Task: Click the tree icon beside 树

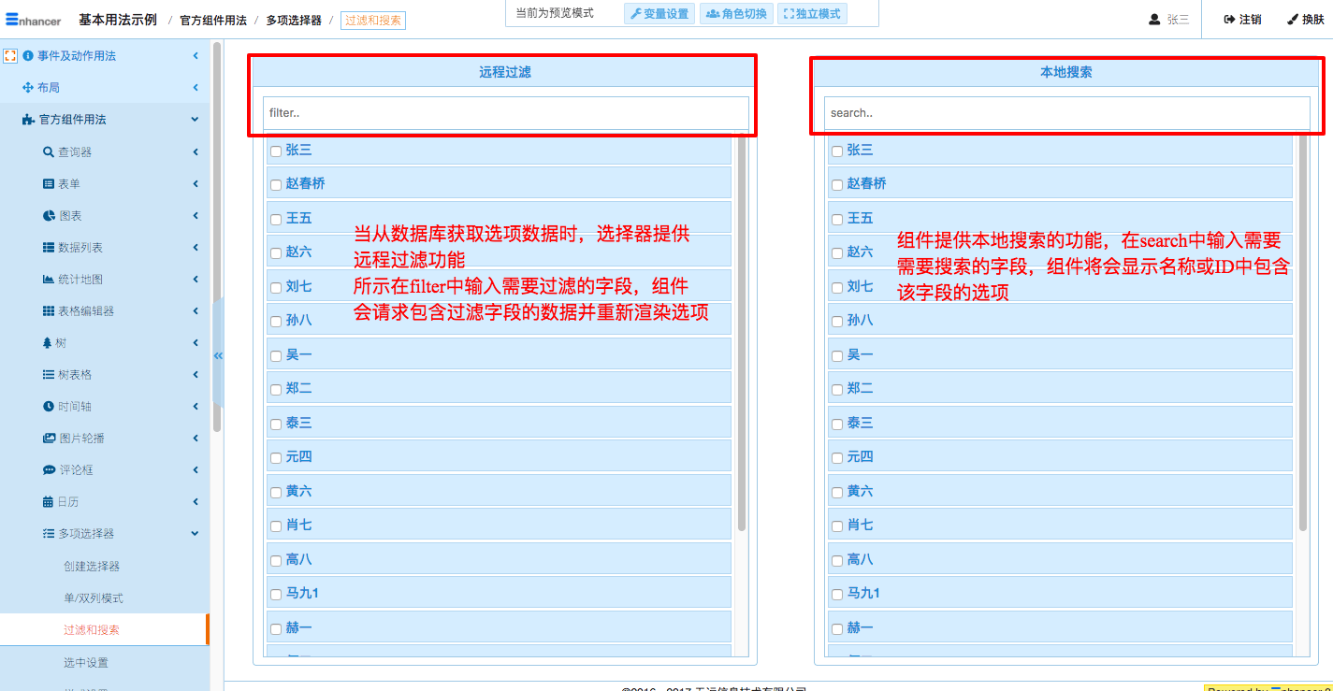Action: tap(48, 343)
